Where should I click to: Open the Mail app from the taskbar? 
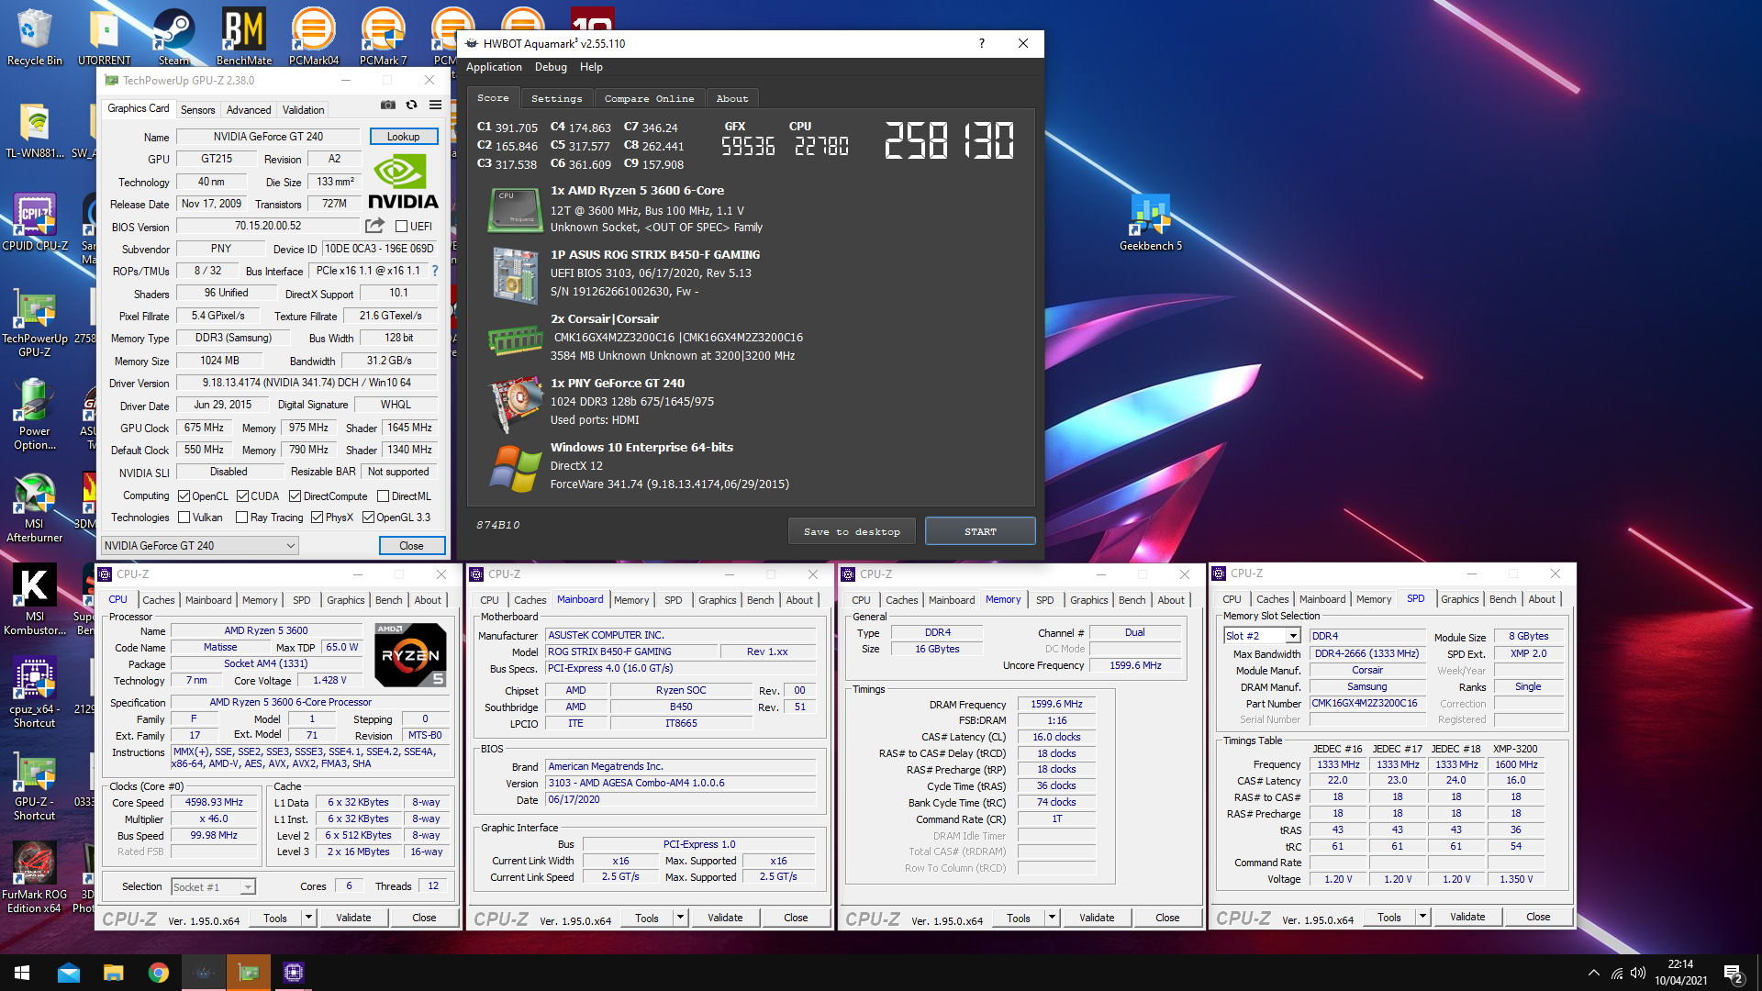[x=69, y=973]
